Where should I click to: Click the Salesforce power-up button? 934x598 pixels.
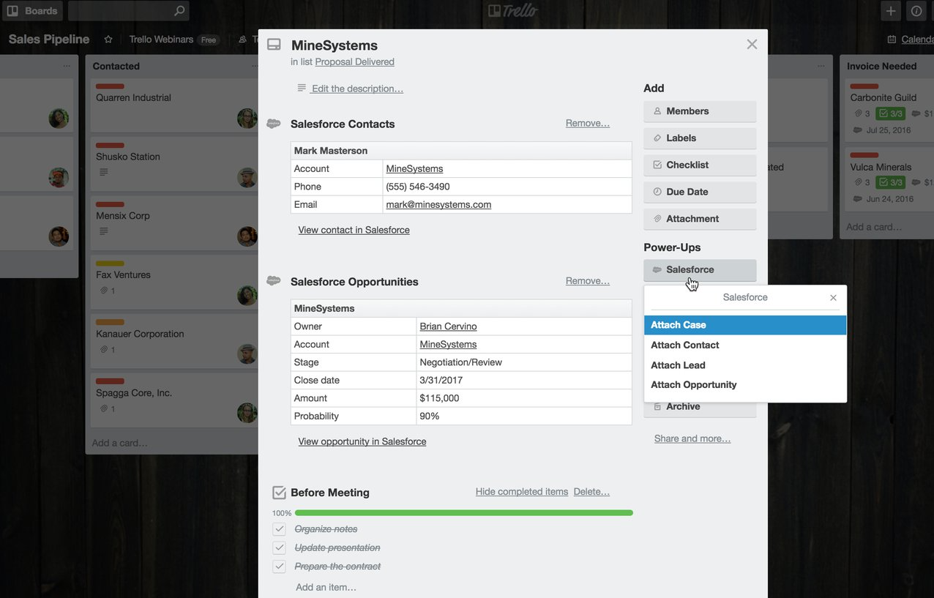pyautogui.click(x=700, y=269)
